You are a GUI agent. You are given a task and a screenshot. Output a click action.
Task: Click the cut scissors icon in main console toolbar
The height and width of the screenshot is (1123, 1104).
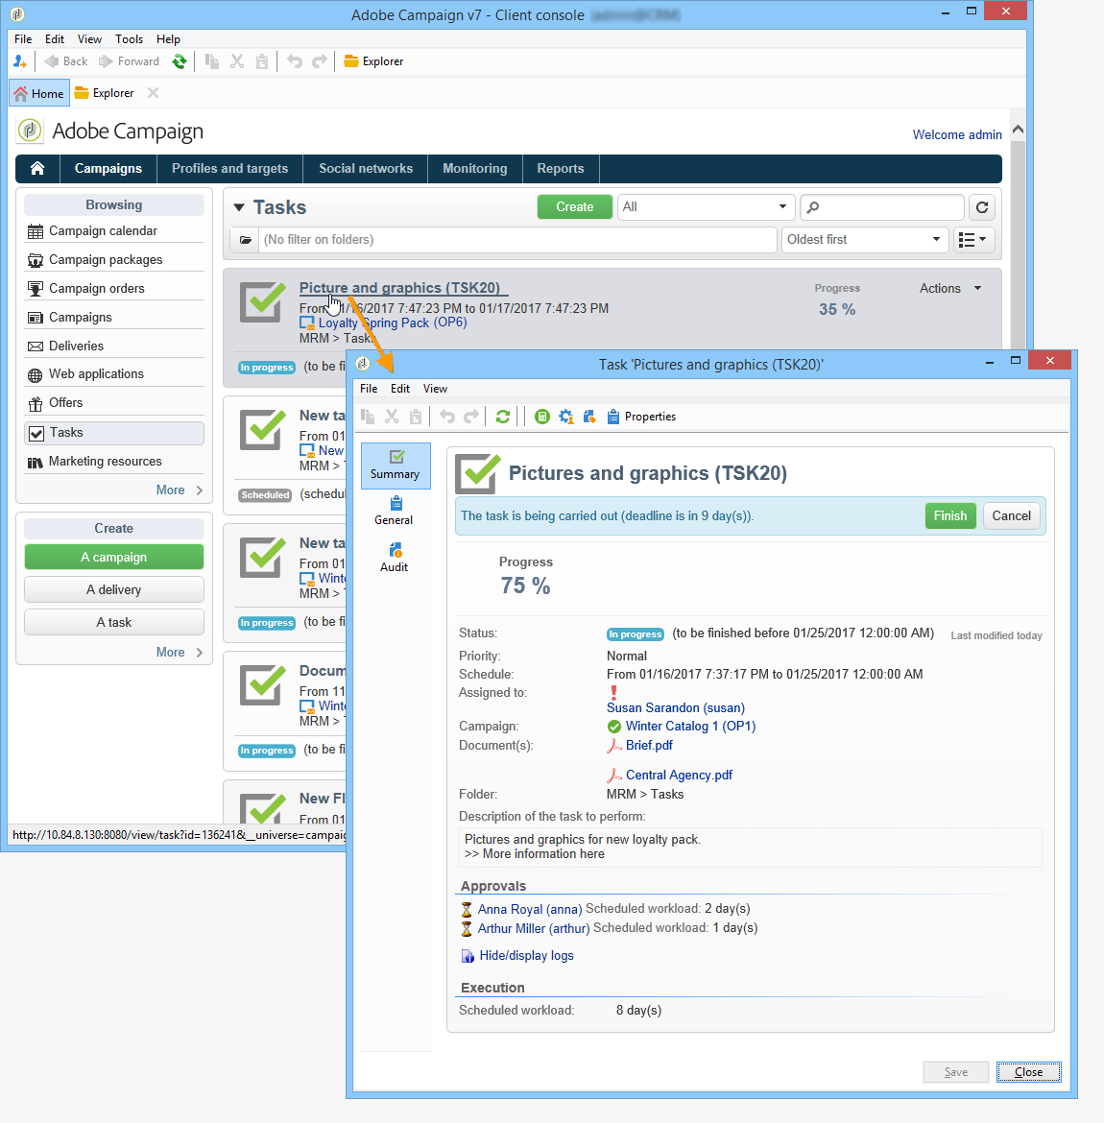(x=237, y=61)
